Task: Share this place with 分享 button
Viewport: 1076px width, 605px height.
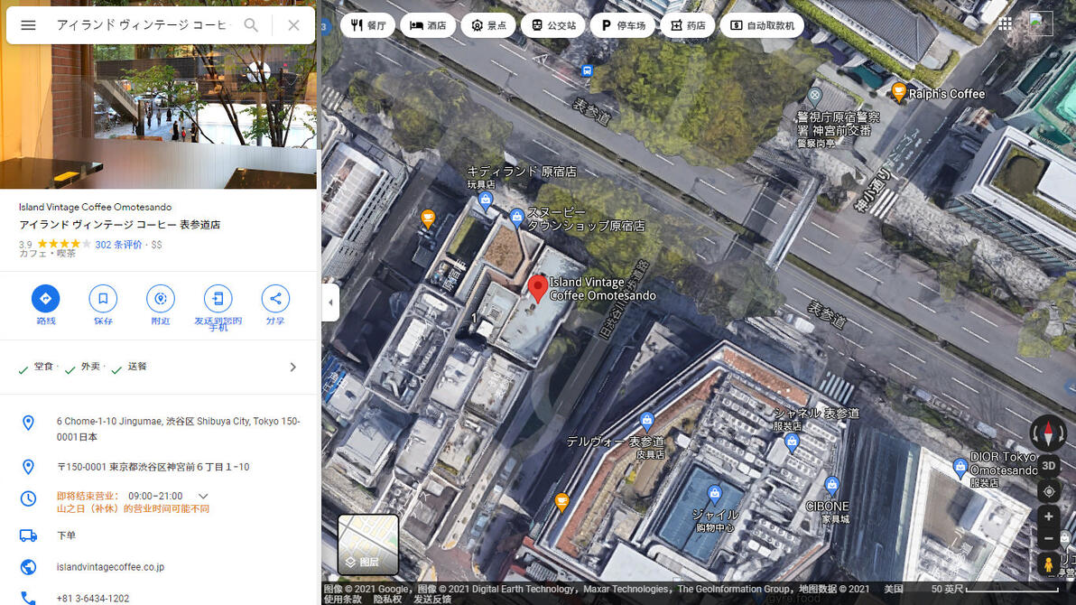Action: [x=275, y=305]
